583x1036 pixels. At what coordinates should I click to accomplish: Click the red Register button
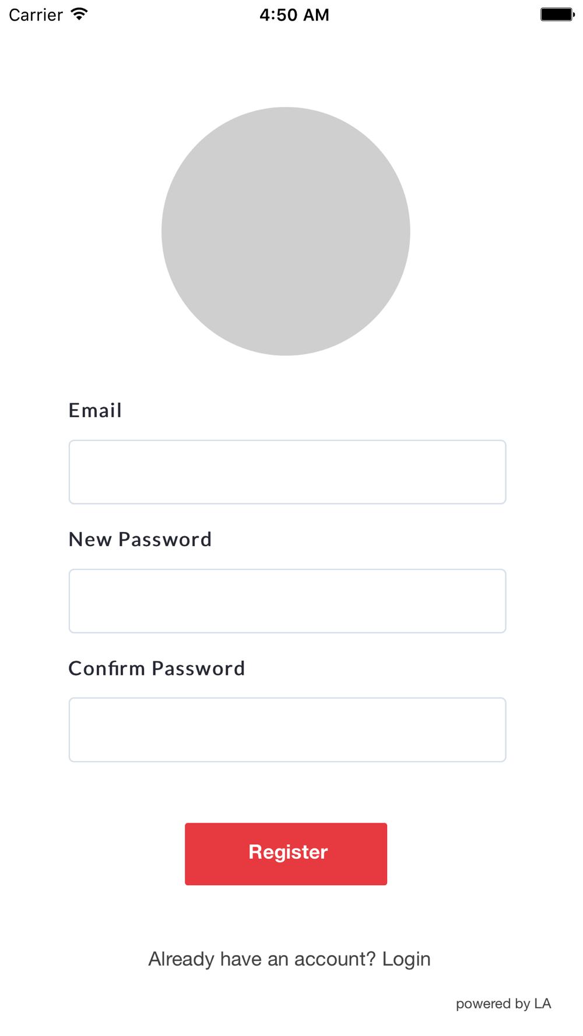point(286,854)
